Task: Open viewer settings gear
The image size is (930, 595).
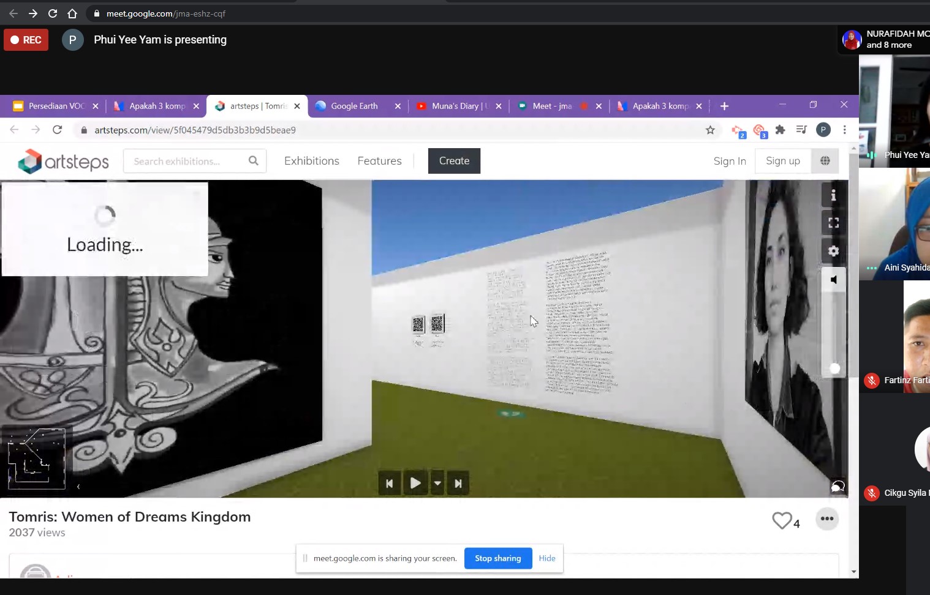Action: [x=833, y=251]
